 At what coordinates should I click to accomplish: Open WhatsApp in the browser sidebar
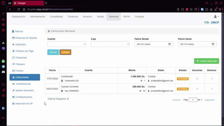click(x=3, y=61)
